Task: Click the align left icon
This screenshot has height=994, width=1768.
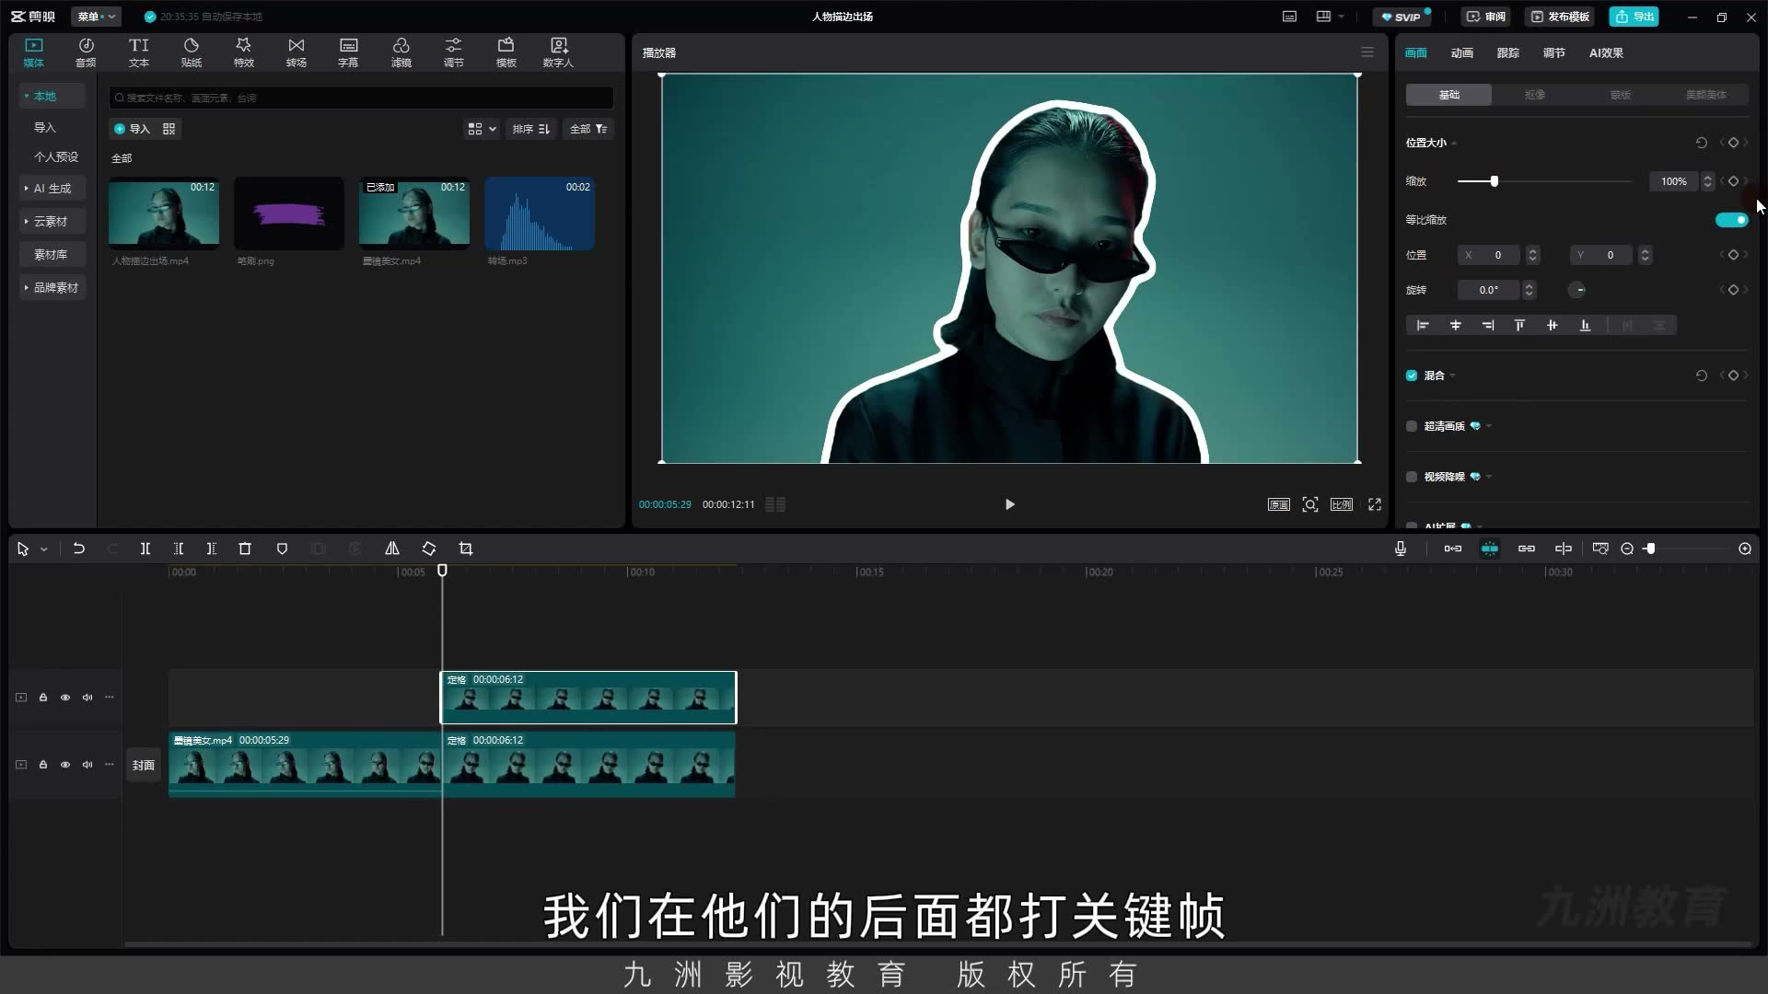Action: pyautogui.click(x=1423, y=325)
